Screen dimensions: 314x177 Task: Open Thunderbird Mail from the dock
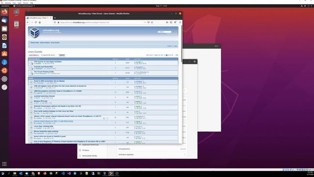point(4,21)
